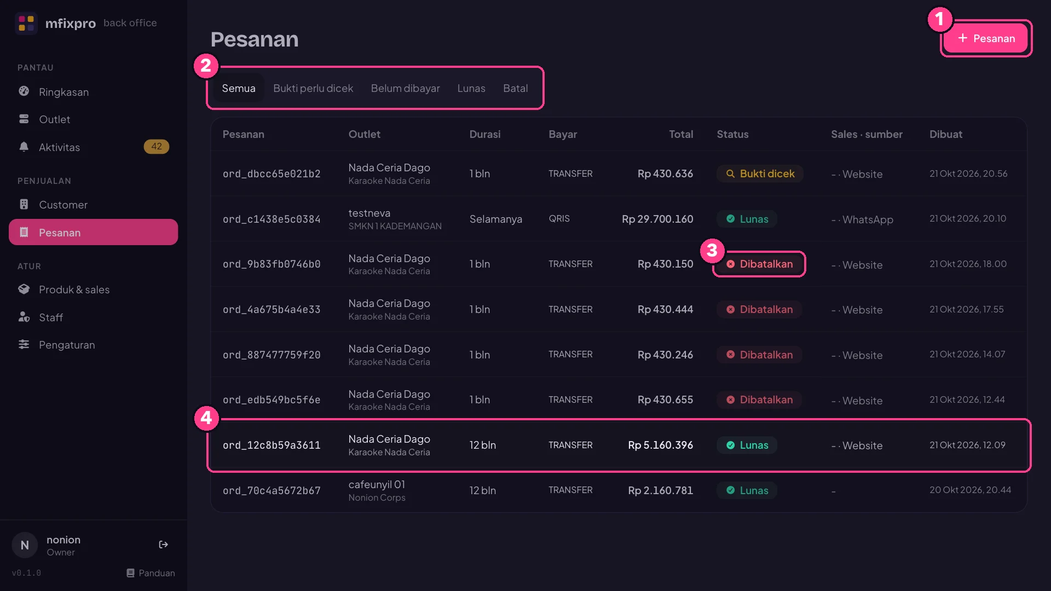Click magnifier icon in Bukti dicek badge

(x=730, y=173)
